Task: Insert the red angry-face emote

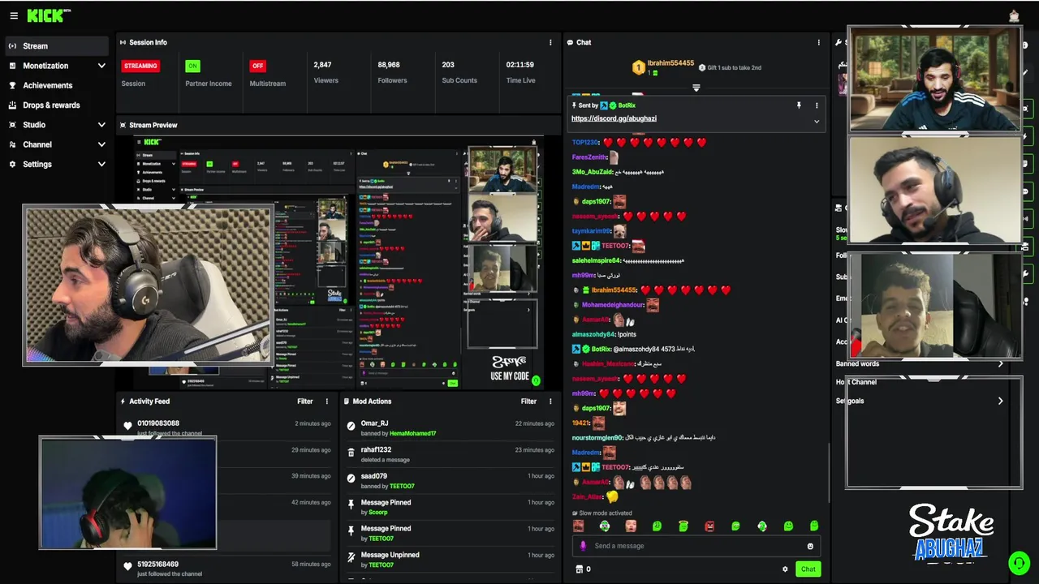Action: (x=709, y=526)
